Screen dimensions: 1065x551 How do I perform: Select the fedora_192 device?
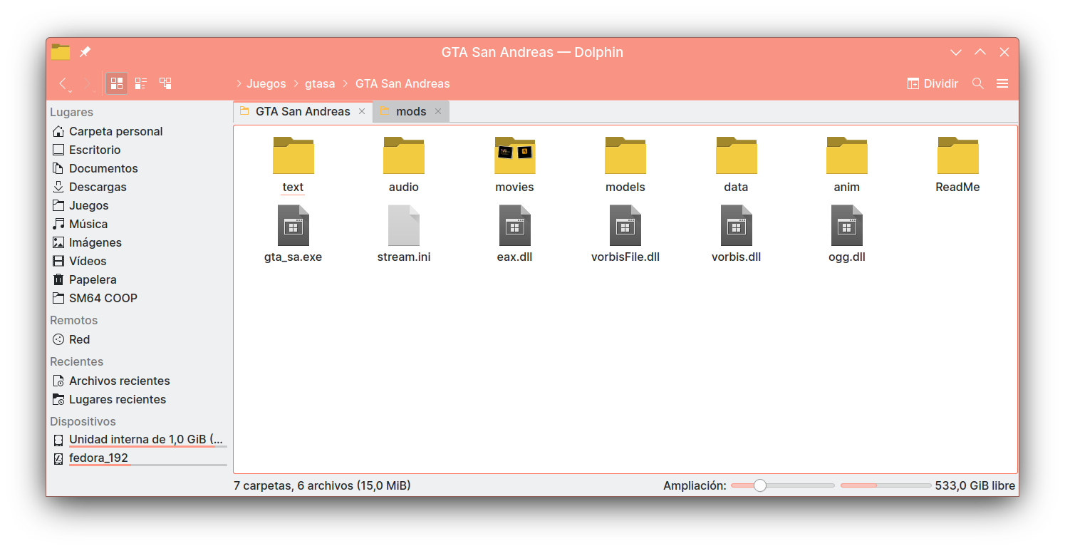coord(139,458)
